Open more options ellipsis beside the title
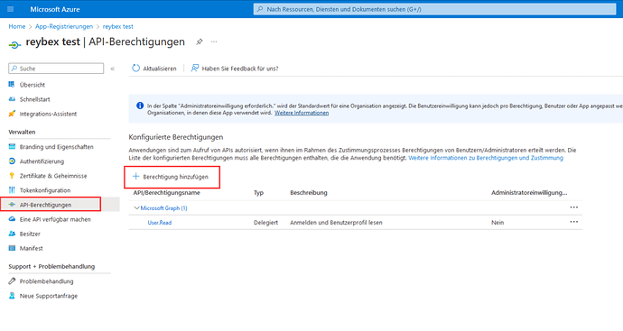 pos(214,41)
